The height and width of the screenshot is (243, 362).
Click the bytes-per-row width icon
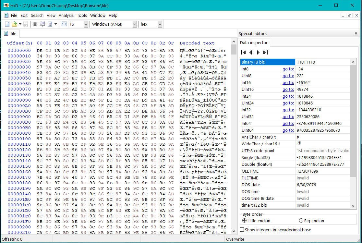[64, 24]
